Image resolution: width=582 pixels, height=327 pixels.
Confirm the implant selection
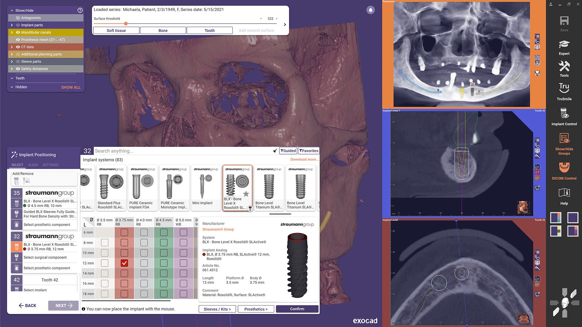(297, 309)
